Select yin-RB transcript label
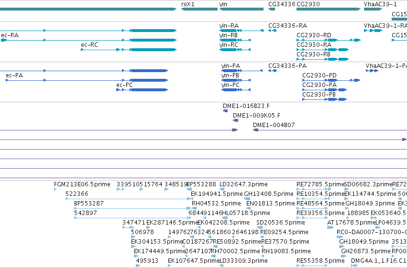 tap(229, 35)
